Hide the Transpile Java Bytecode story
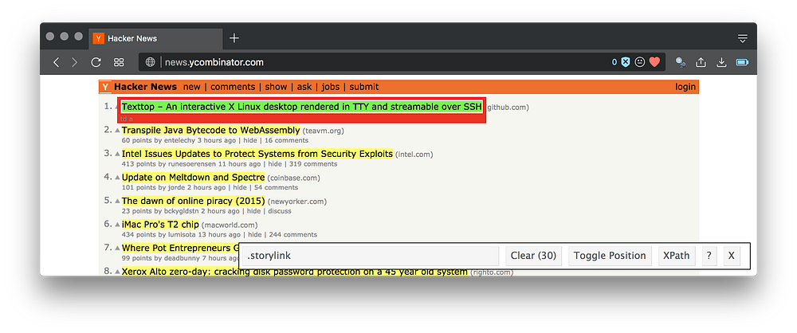 (250, 140)
